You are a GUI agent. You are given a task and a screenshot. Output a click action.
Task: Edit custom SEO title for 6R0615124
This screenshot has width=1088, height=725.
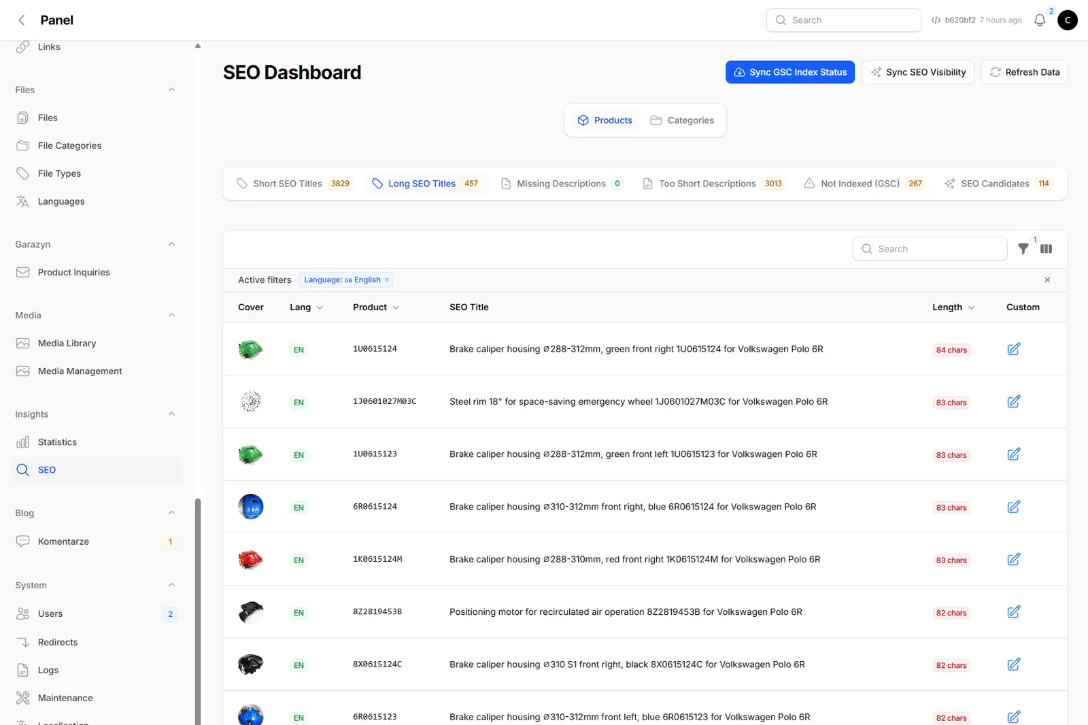pos(1014,507)
